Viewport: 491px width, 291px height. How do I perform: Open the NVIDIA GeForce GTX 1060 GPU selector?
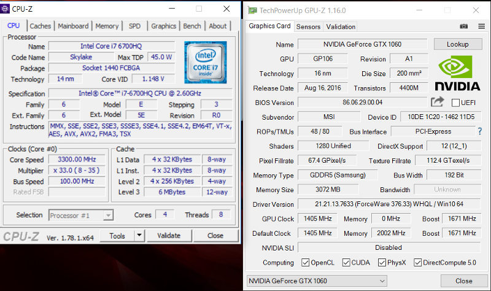[x=316, y=281]
